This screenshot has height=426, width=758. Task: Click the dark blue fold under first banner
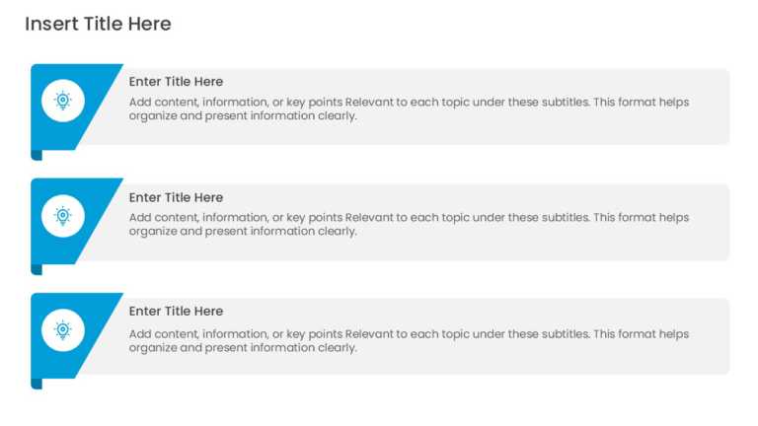[x=37, y=155]
